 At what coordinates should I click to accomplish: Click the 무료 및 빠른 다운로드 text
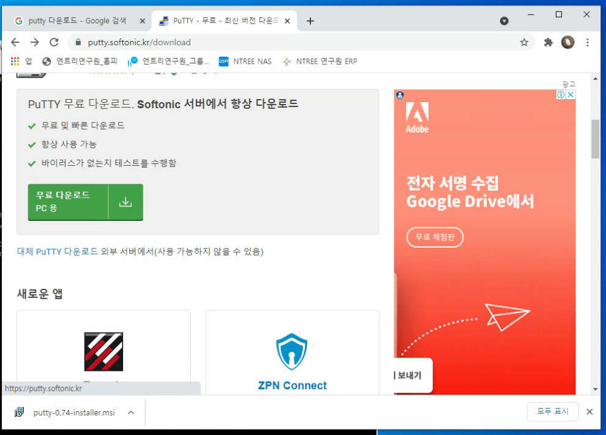pyautogui.click(x=83, y=125)
